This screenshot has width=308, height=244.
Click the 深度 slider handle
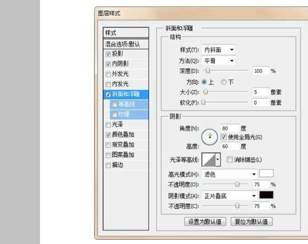point(208,71)
